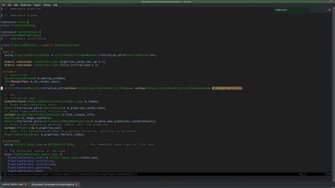Click 'namespace task {' line

coord(15,22)
